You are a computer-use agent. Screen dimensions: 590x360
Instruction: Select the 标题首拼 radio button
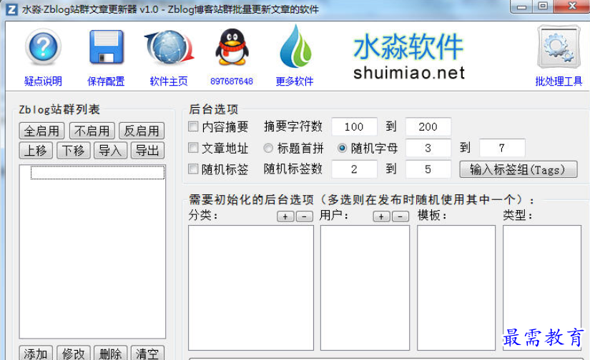coord(268,148)
